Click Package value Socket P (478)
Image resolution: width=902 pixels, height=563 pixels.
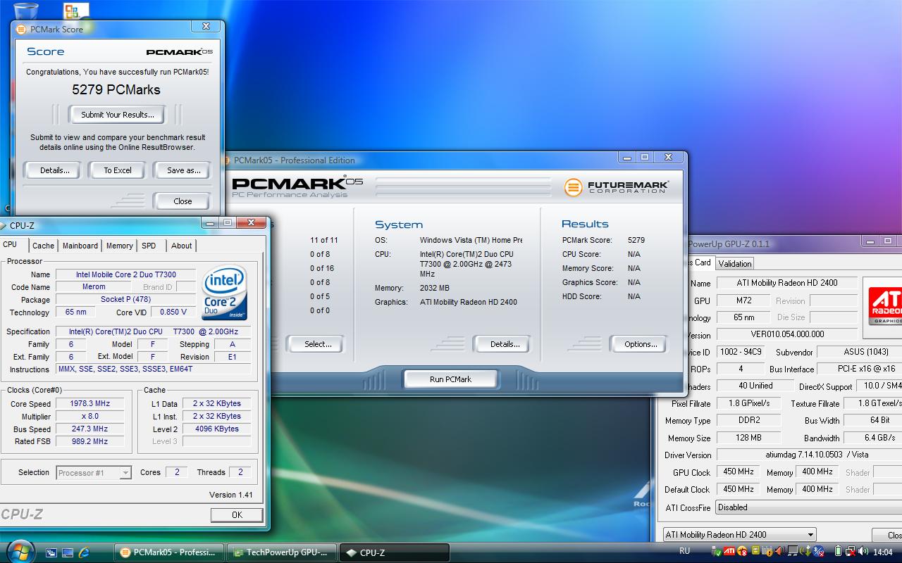(x=126, y=299)
